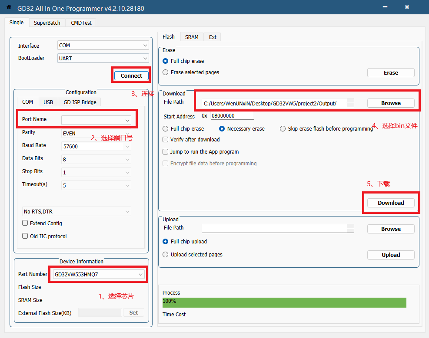The height and width of the screenshot is (338, 429).
Task: Open the Parity dropdown showing EVEN
Action: click(96, 133)
